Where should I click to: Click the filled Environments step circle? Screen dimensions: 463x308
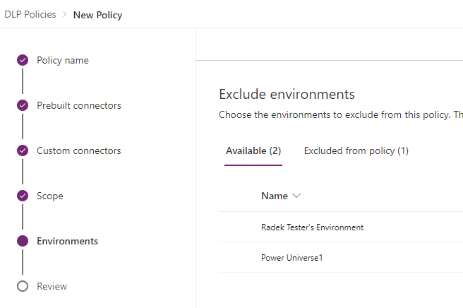[23, 241]
